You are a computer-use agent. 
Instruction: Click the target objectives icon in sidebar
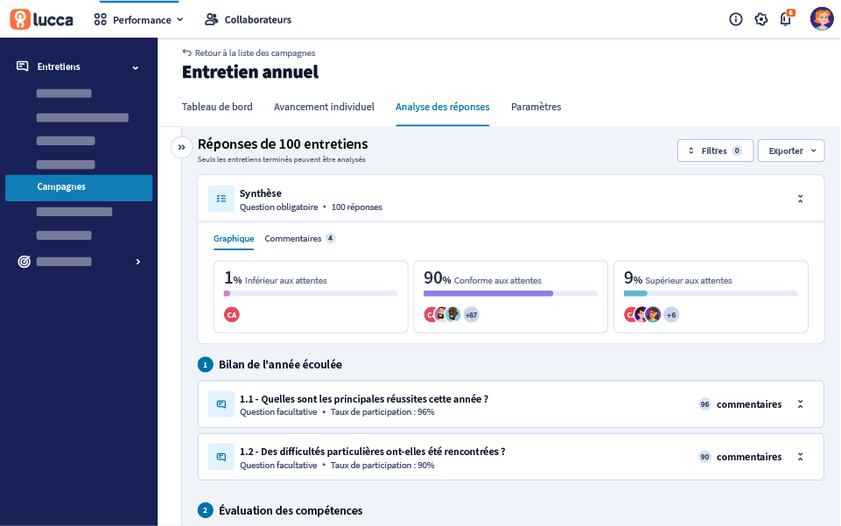(x=25, y=262)
